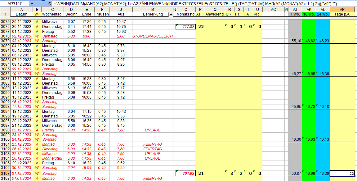Viewport: 357px width, 181px height.
Task: Click the Name Box showing AP3107
Action: pyautogui.click(x=15, y=4)
